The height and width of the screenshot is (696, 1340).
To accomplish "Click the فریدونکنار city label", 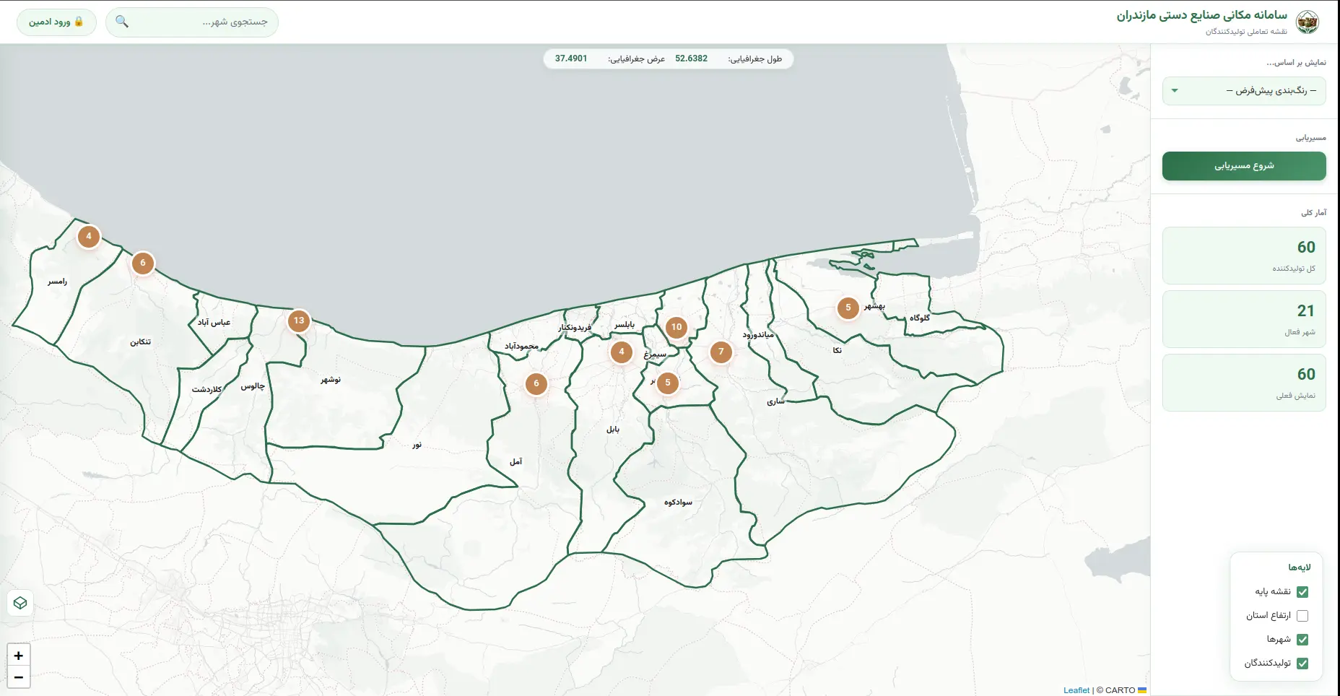I will tap(575, 328).
